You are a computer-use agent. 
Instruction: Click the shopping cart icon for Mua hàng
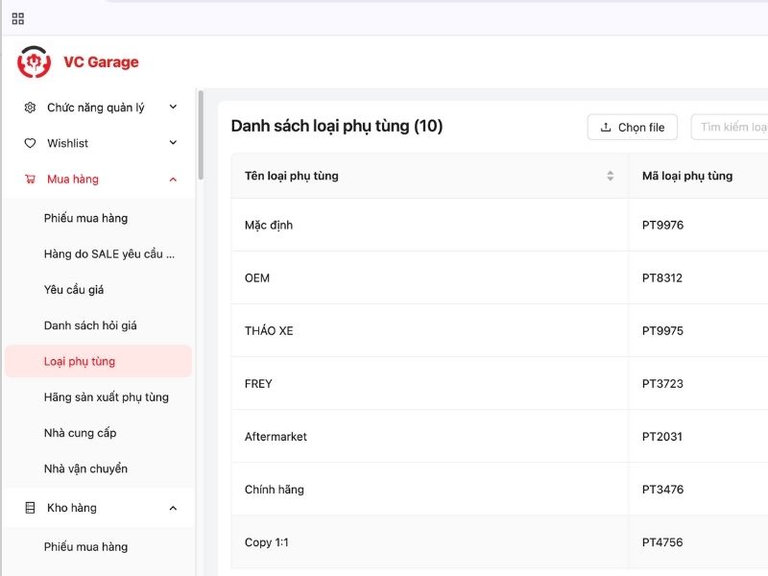coord(30,180)
